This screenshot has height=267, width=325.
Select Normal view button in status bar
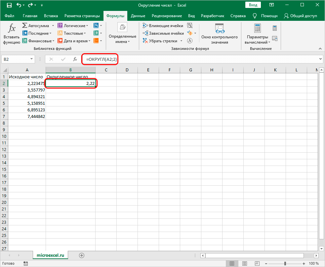[232, 263]
